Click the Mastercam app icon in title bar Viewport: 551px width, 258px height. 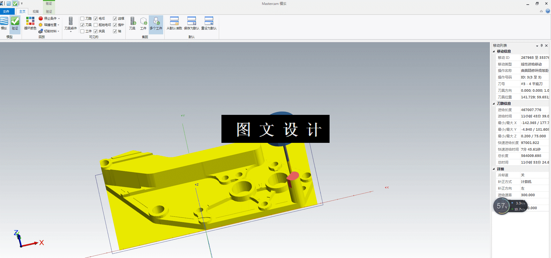pyautogui.click(x=2, y=3)
